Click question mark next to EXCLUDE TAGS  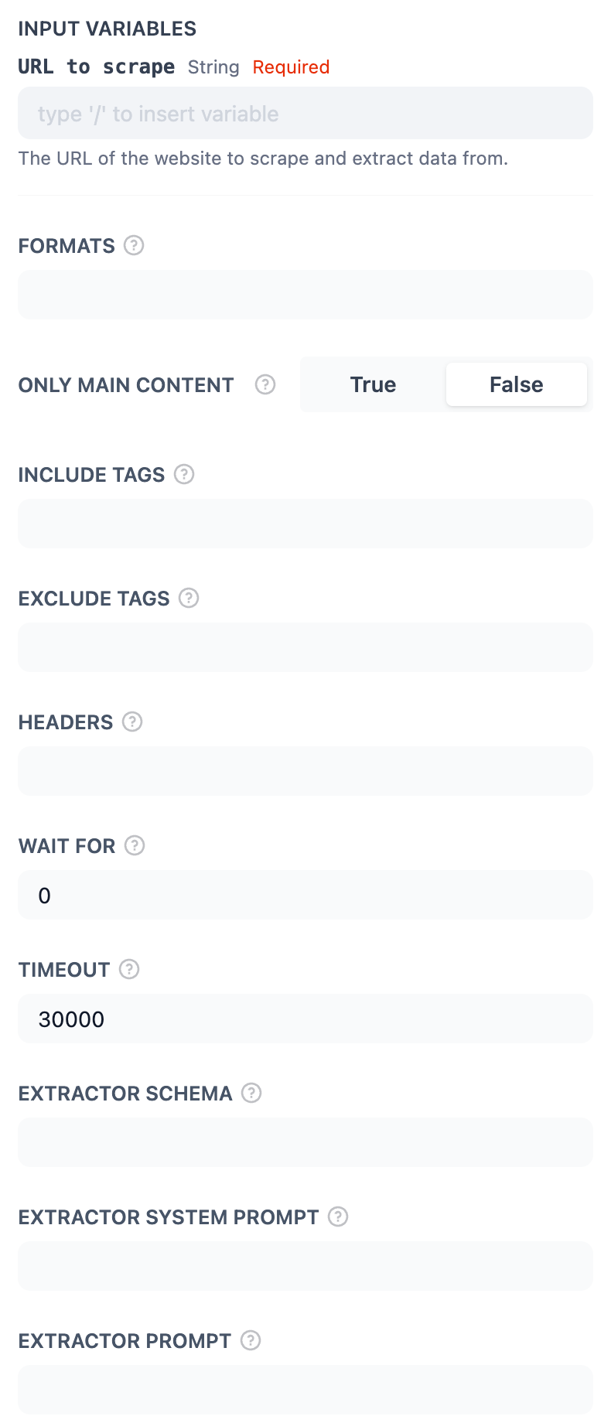(189, 598)
